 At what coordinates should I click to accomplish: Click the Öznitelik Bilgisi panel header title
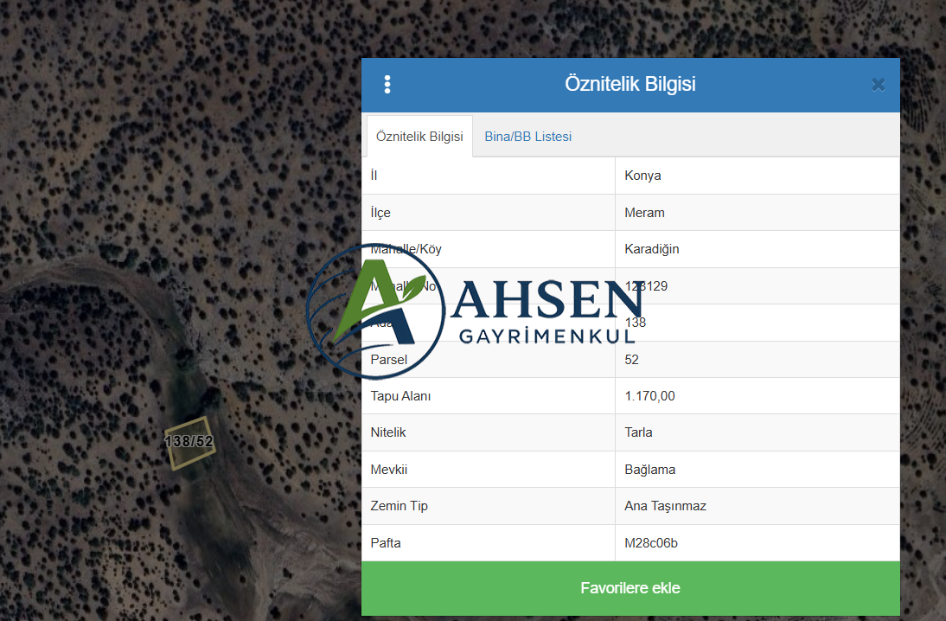pyautogui.click(x=630, y=84)
